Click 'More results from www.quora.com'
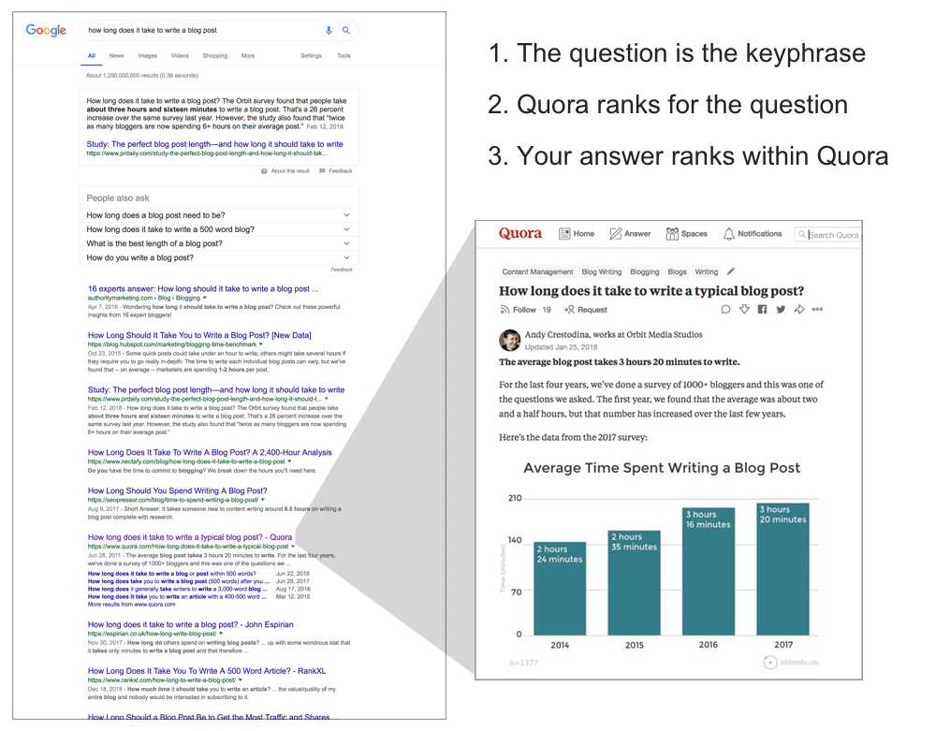This screenshot has height=731, width=936. point(131,605)
